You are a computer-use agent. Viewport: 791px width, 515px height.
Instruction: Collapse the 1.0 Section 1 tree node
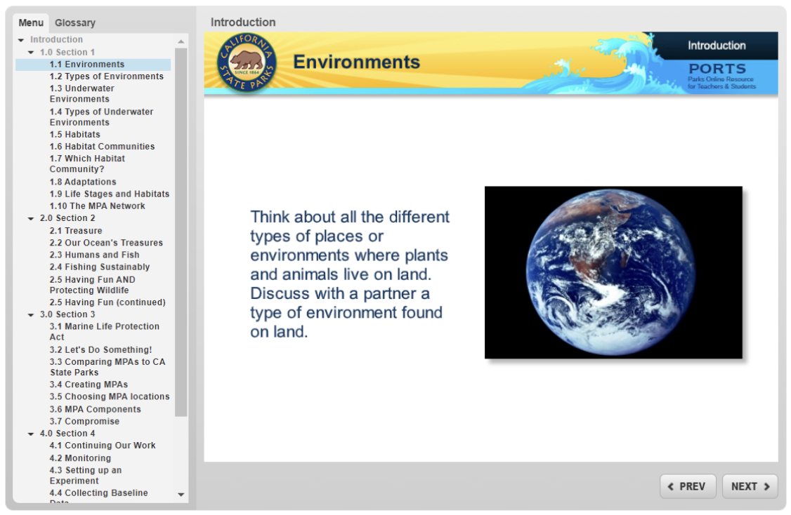[30, 51]
